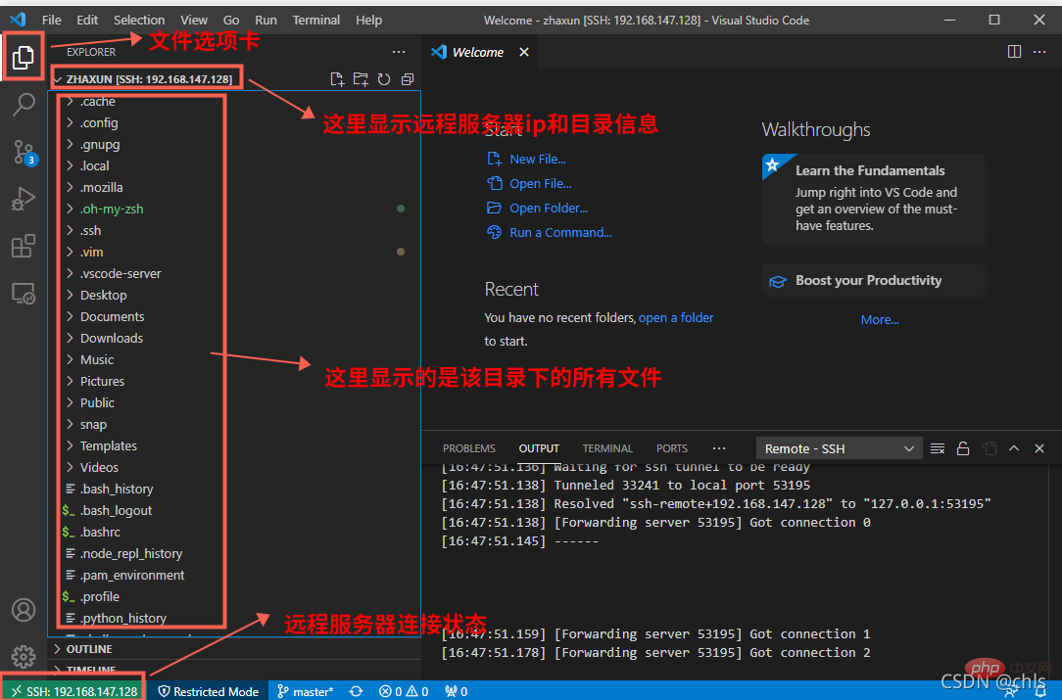Click the Refresh Explorer icon
This screenshot has height=700, width=1062.
tap(384, 78)
